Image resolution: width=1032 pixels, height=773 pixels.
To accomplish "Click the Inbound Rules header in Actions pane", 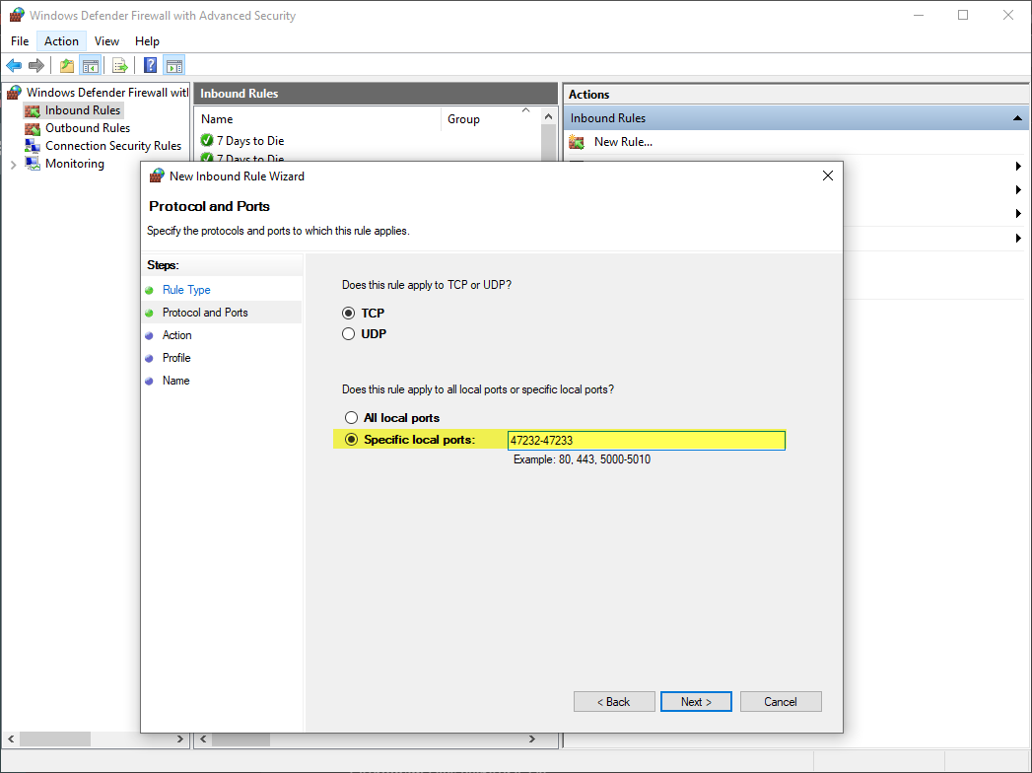I will click(796, 118).
